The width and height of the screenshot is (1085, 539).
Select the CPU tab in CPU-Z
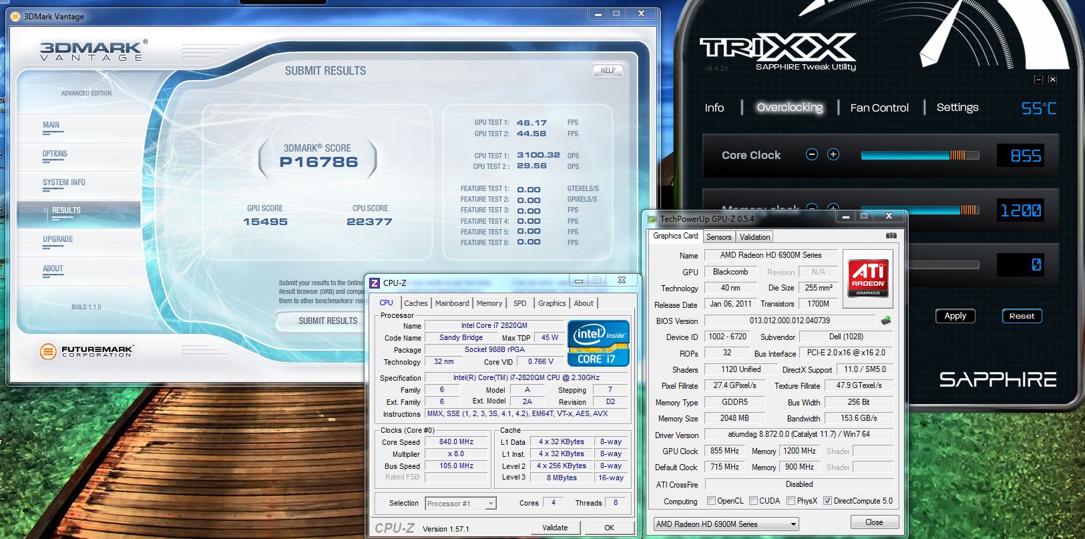click(387, 303)
